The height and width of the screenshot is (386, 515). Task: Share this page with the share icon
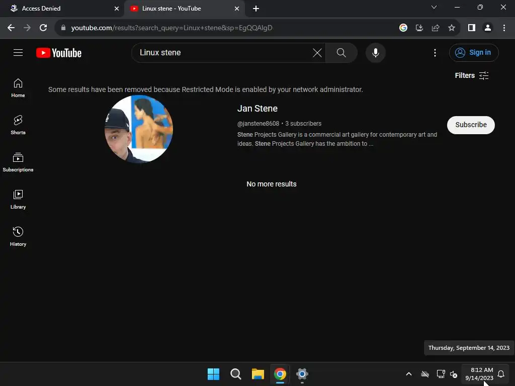click(436, 28)
